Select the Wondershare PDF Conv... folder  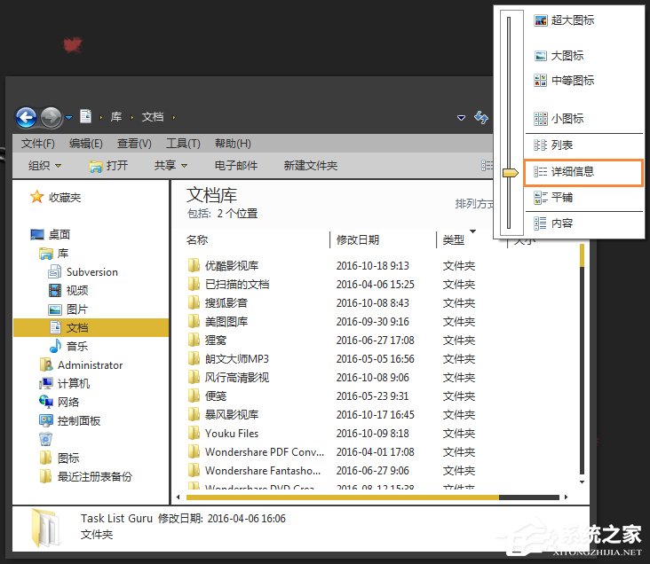pos(257,451)
